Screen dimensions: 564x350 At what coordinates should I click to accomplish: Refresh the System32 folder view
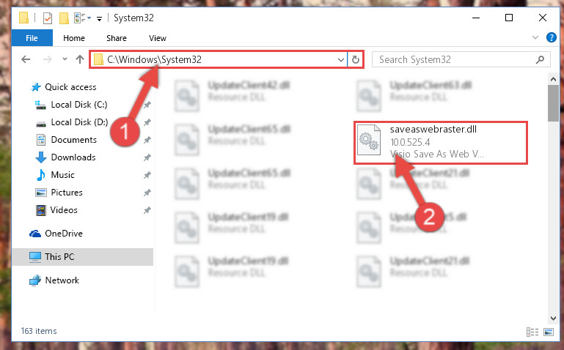pos(356,59)
